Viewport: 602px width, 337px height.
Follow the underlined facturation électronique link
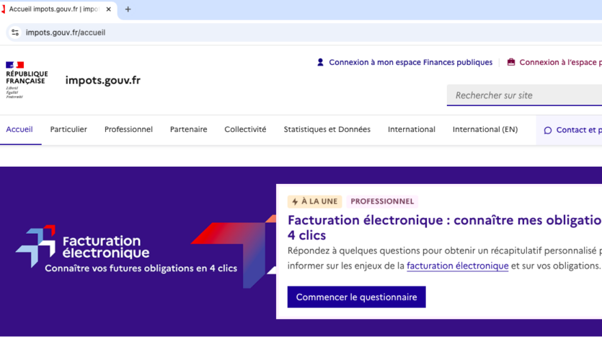(457, 266)
